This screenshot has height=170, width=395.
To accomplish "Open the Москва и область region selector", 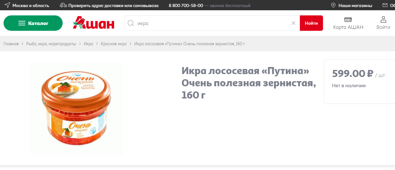I will coord(31,5).
